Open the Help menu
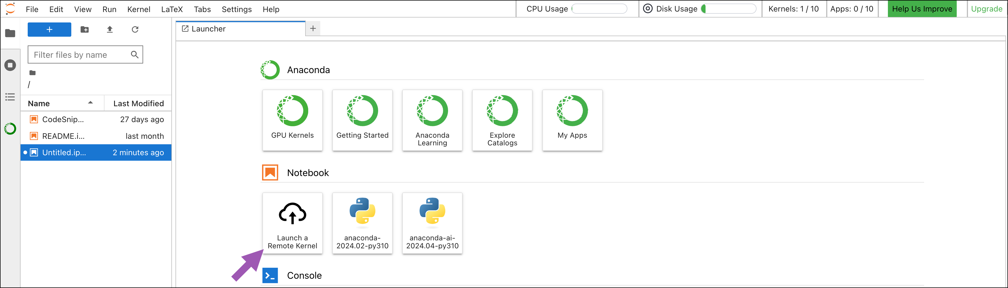This screenshot has width=1008, height=288. (271, 9)
